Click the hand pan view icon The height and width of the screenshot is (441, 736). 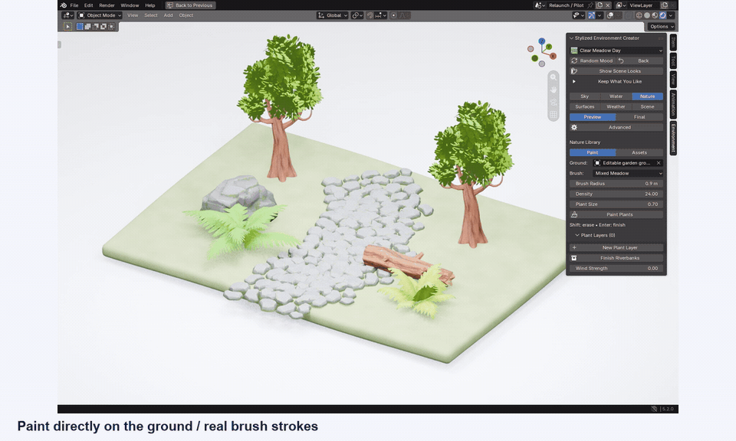pos(554,90)
